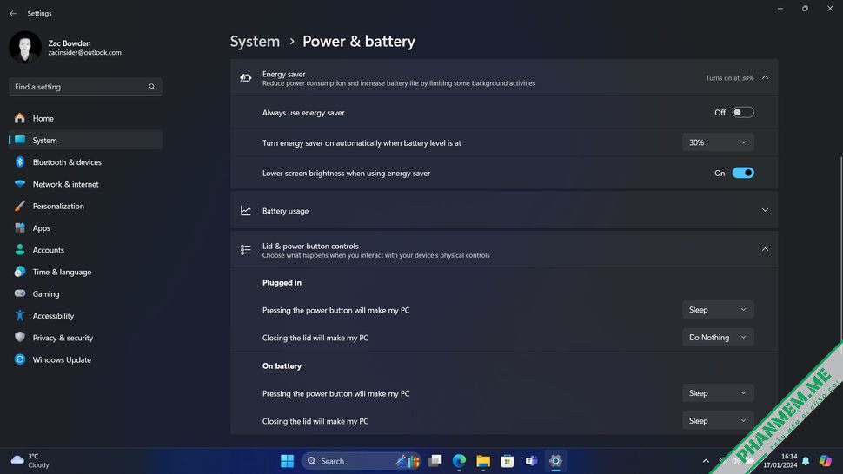
Task: Open Bluetooth & devices settings
Action: click(x=85, y=162)
